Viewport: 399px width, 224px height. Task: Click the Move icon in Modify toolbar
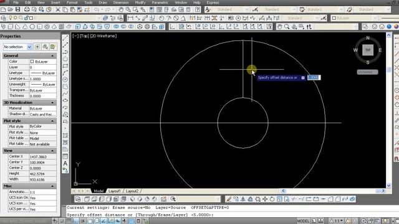tap(265, 199)
